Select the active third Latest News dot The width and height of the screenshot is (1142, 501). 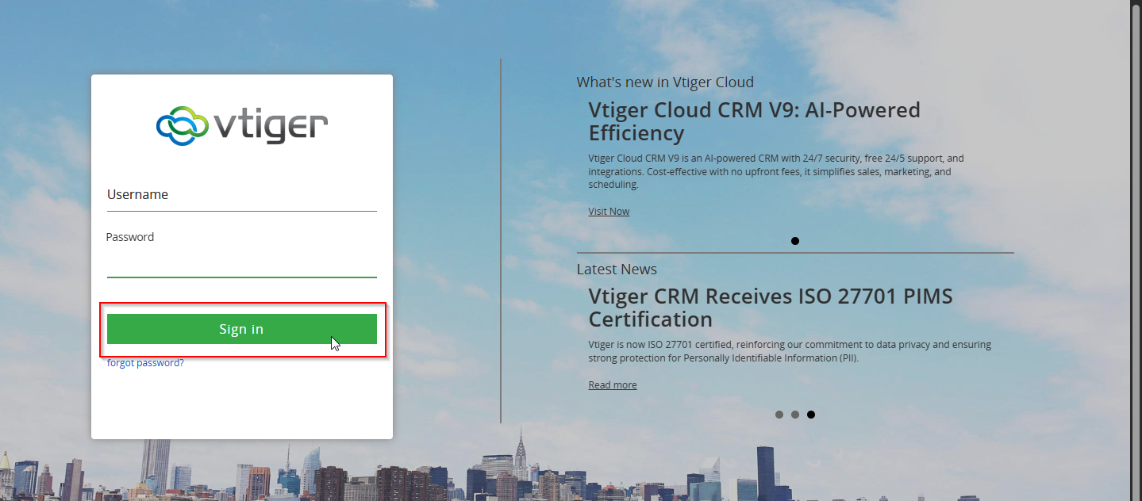pyautogui.click(x=810, y=415)
